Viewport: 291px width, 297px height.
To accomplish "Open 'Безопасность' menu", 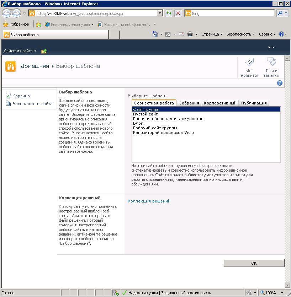I will tap(240, 34).
